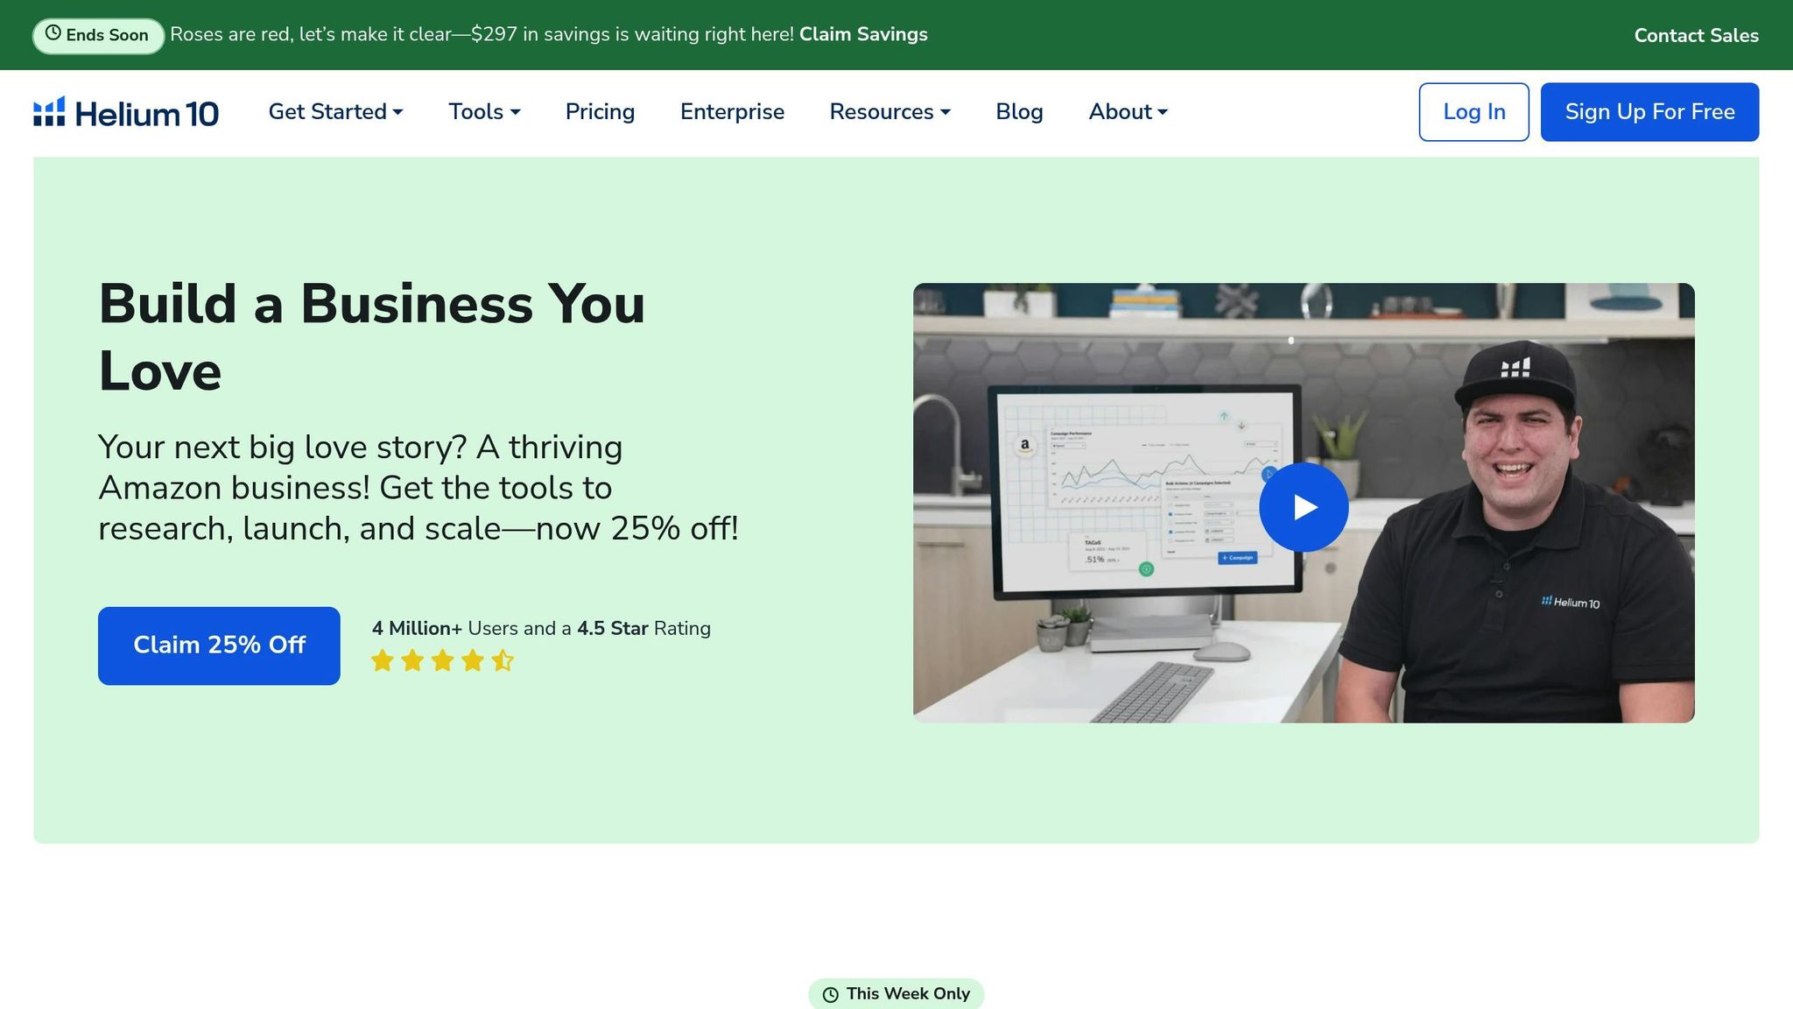Open the Enterprise page
This screenshot has width=1793, height=1009.
coord(732,112)
